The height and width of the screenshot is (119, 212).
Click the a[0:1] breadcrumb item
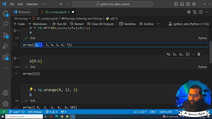(112, 19)
